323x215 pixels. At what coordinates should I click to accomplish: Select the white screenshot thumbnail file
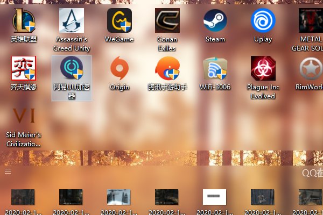click(214, 197)
